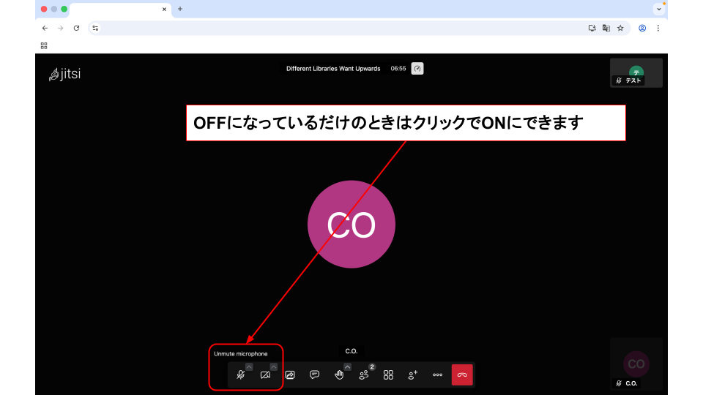Open a new browser tab

pyautogui.click(x=180, y=9)
